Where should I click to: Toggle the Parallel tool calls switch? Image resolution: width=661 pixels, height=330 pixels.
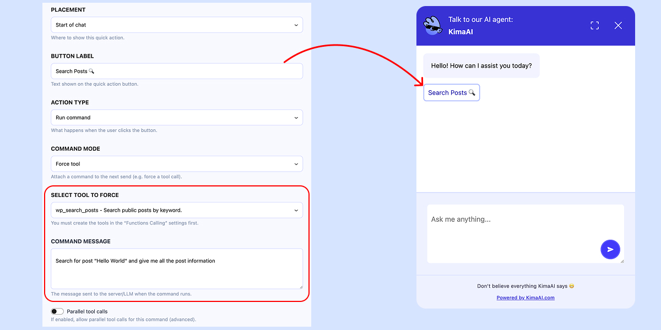(57, 311)
